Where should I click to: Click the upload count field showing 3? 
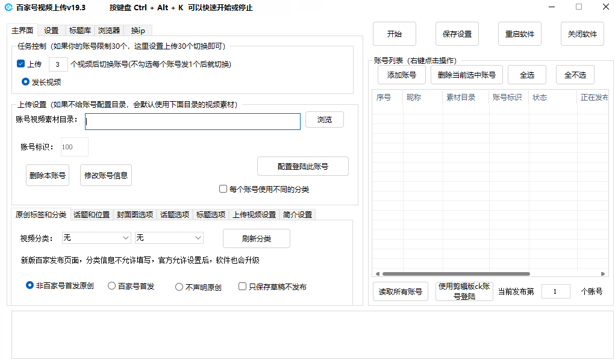(x=58, y=64)
